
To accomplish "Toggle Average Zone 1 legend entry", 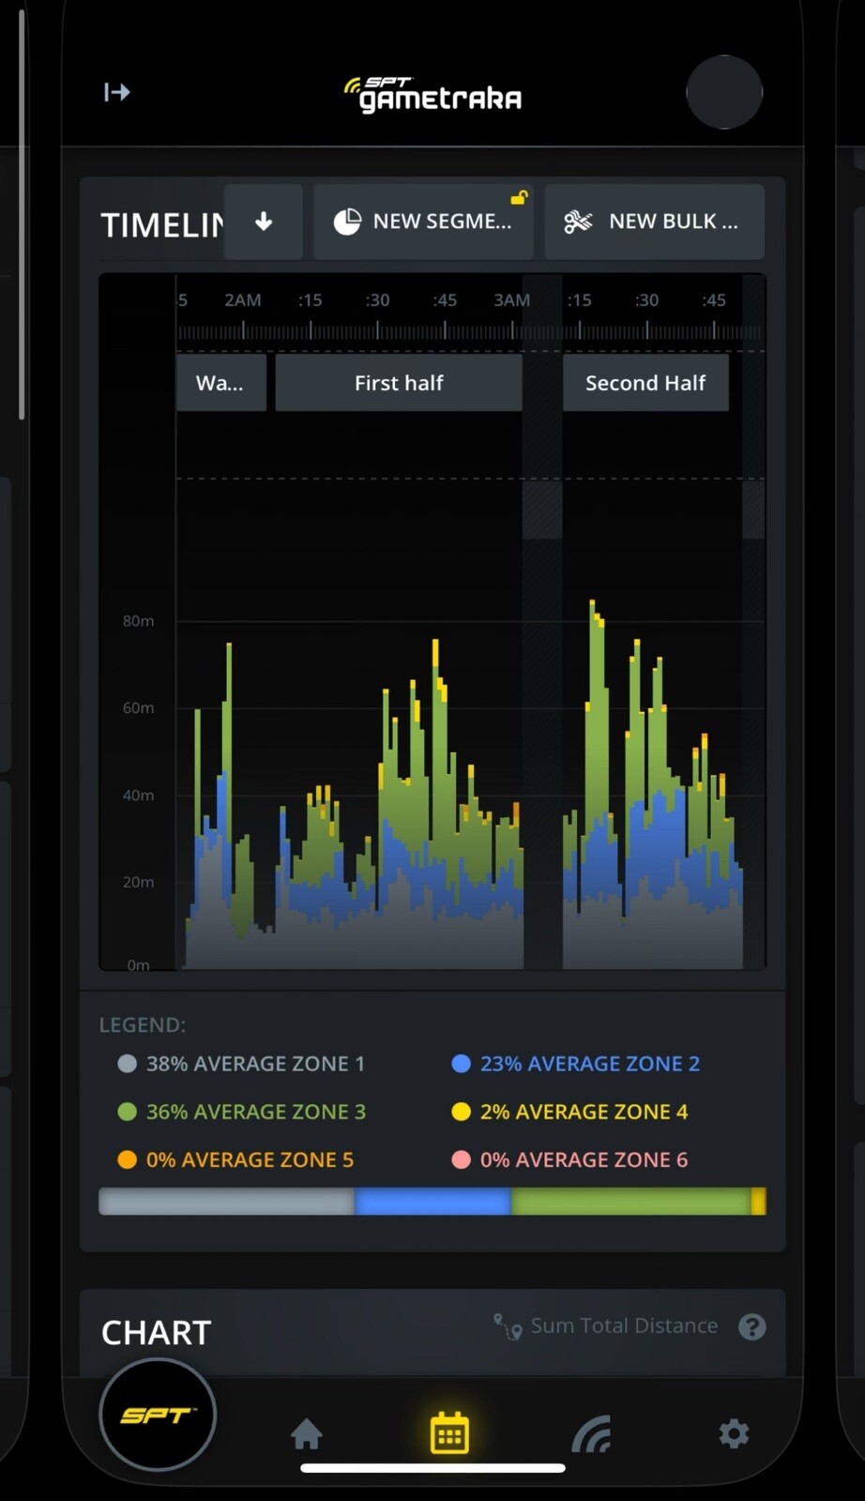I will [x=241, y=1064].
